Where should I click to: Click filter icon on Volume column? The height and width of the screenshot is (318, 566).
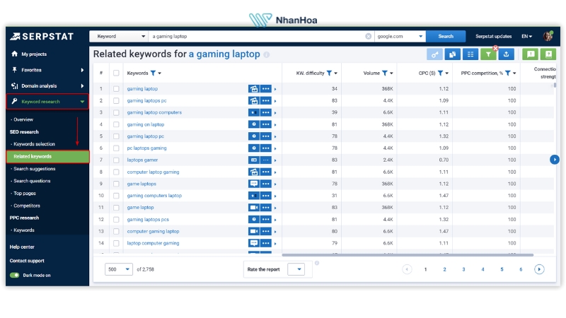385,73
